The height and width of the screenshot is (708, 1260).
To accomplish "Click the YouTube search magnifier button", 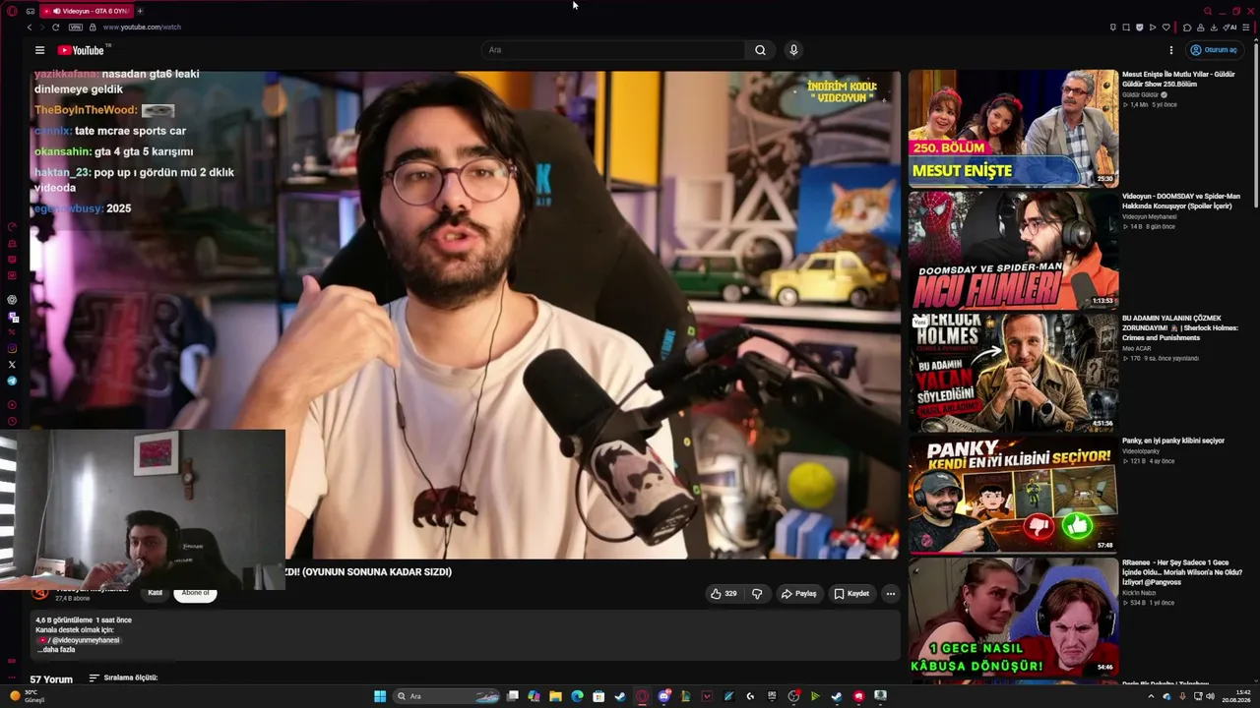I will click(x=760, y=50).
